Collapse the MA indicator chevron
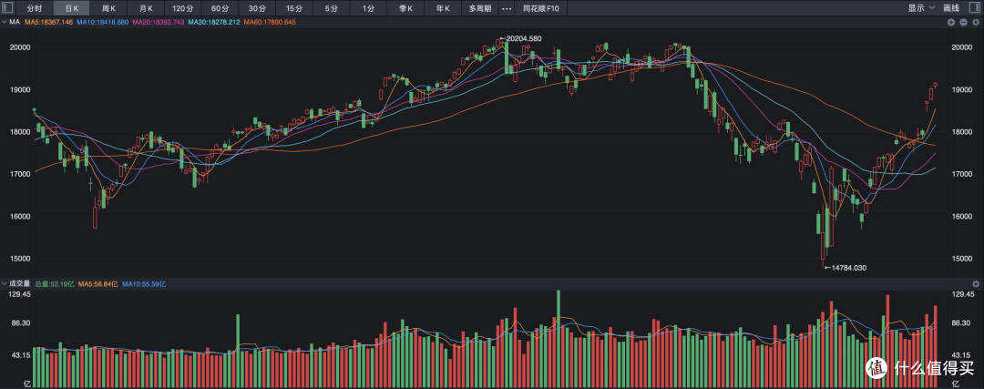Image resolution: width=984 pixels, height=389 pixels. [5, 22]
